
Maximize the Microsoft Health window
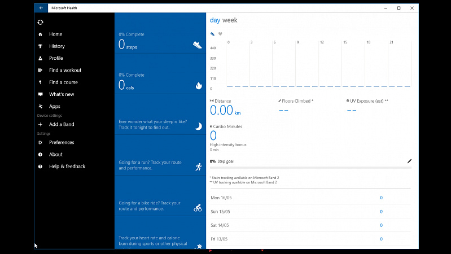(399, 8)
